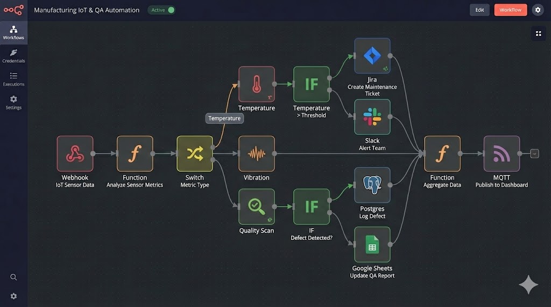Go to Credentials in the sidebar
The width and height of the screenshot is (551, 307).
pyautogui.click(x=13, y=56)
